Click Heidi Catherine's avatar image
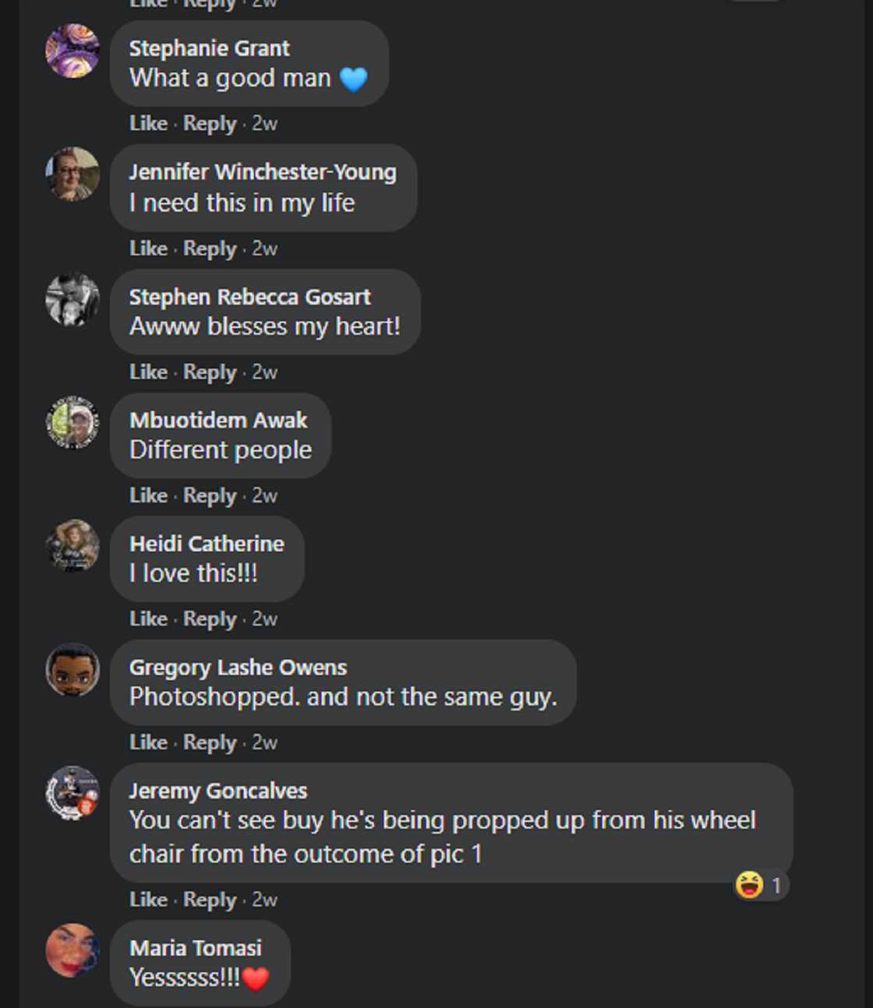 point(72,545)
